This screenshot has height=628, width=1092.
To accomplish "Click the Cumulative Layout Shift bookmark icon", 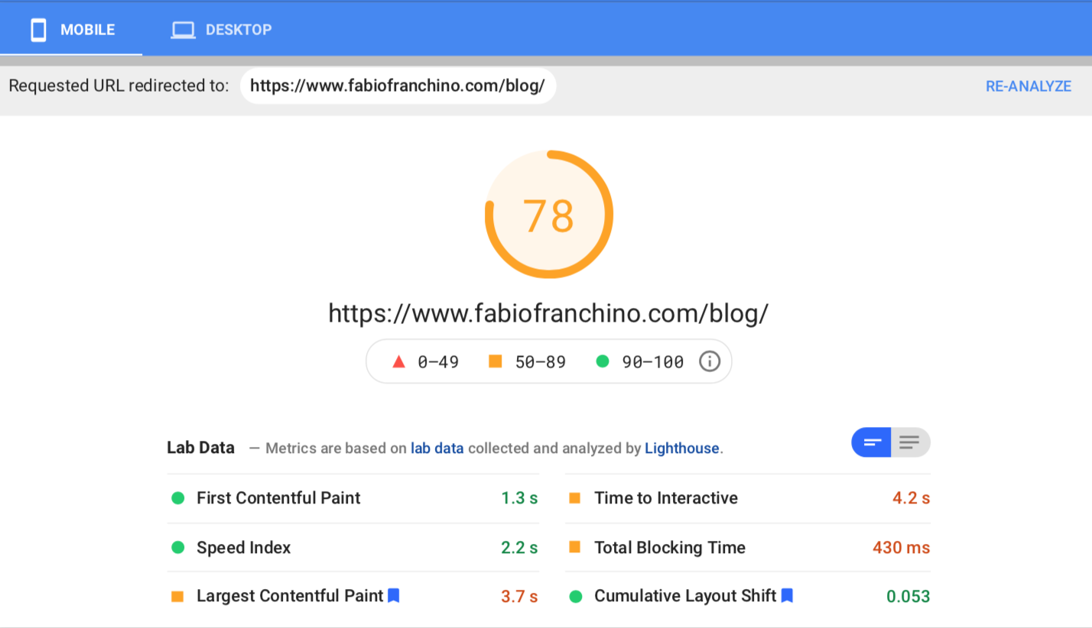I will pyautogui.click(x=787, y=595).
